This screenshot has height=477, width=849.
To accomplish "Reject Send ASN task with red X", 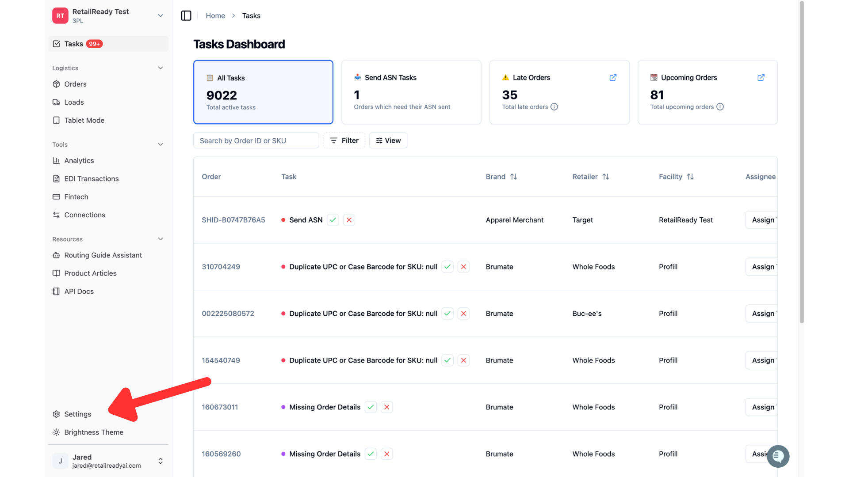I will 349,220.
